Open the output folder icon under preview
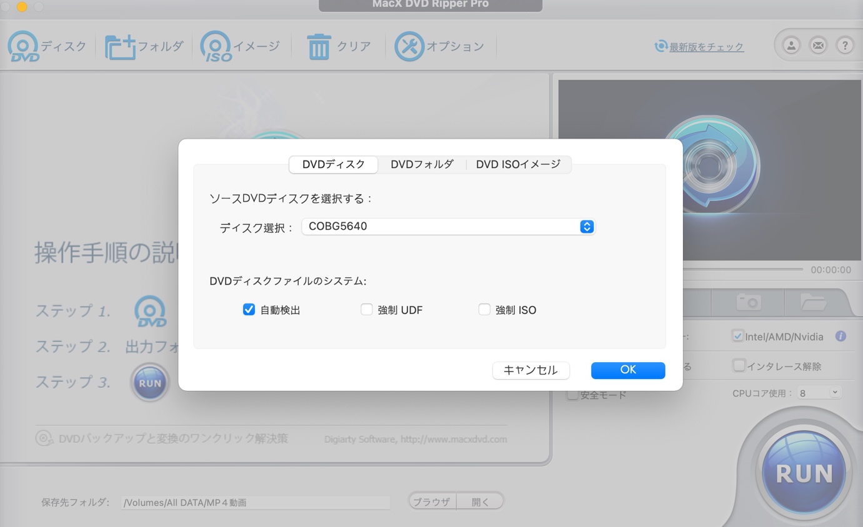Viewport: 863px width, 527px height. pos(813,303)
